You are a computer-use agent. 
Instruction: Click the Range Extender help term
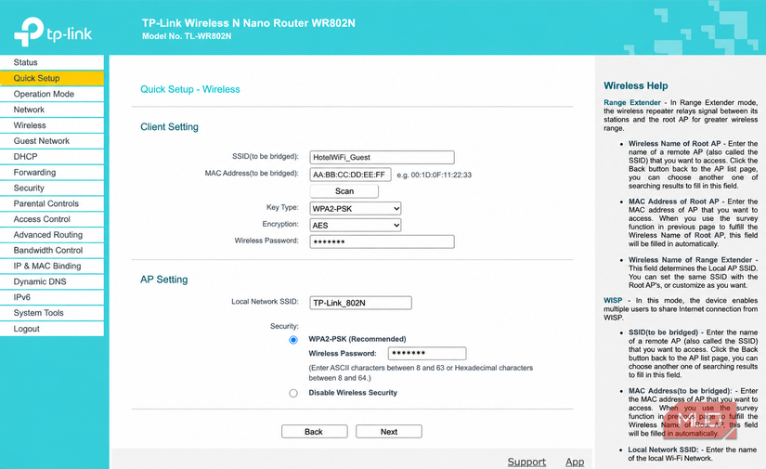tap(632, 102)
